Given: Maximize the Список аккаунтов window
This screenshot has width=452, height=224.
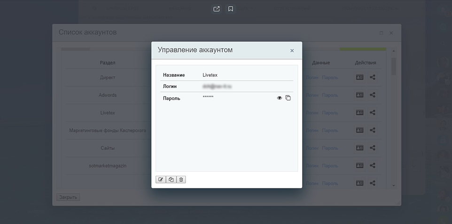Looking at the screenshot, I should (382, 33).
